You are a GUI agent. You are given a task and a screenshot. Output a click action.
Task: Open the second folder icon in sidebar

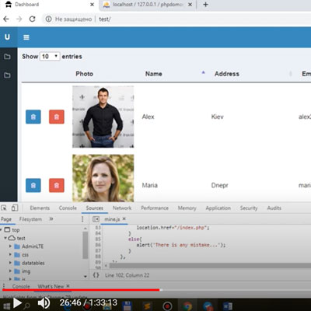(x=7, y=75)
